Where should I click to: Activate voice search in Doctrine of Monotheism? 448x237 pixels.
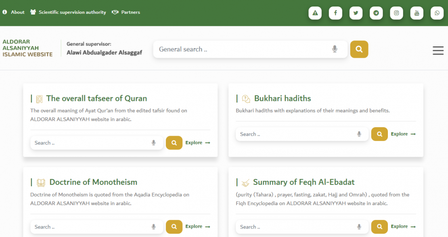pyautogui.click(x=153, y=227)
